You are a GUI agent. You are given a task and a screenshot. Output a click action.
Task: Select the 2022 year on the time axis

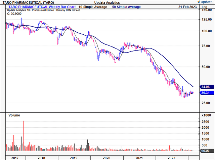pyautogui.click(x=171, y=158)
